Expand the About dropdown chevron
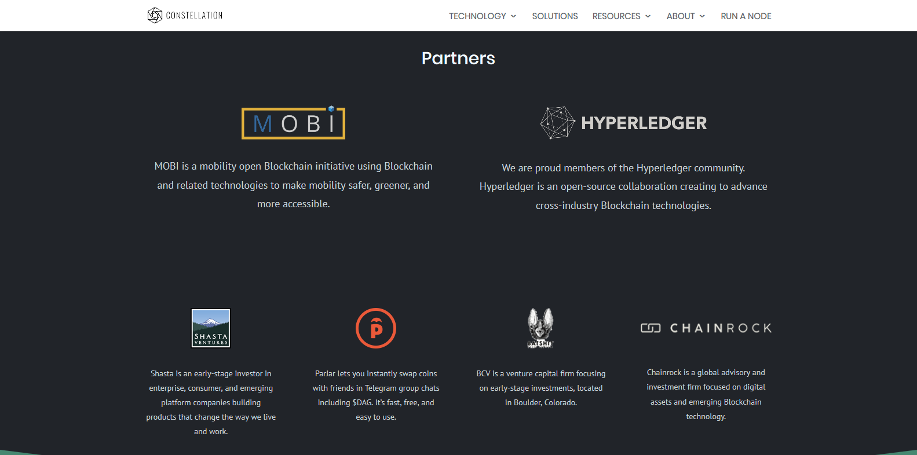The height and width of the screenshot is (455, 917). (702, 16)
